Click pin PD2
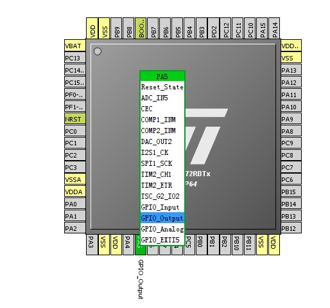This screenshot has height=308, width=330. point(214,28)
